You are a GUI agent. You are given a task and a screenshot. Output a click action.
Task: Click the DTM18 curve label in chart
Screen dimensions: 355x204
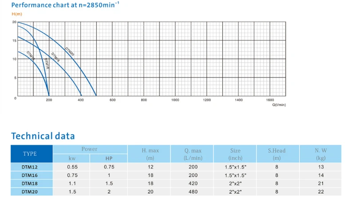[x=55, y=57]
